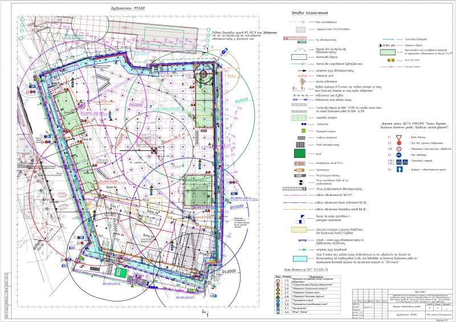This screenshot has width=456, height=322.
Task: Select the red no-stopping sign 2.2
Action: click(x=398, y=143)
